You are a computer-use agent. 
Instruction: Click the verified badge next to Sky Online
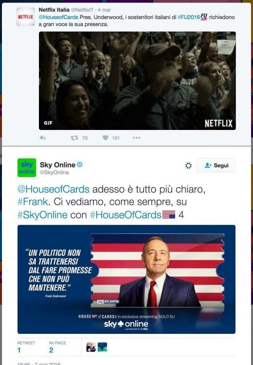[x=80, y=164]
